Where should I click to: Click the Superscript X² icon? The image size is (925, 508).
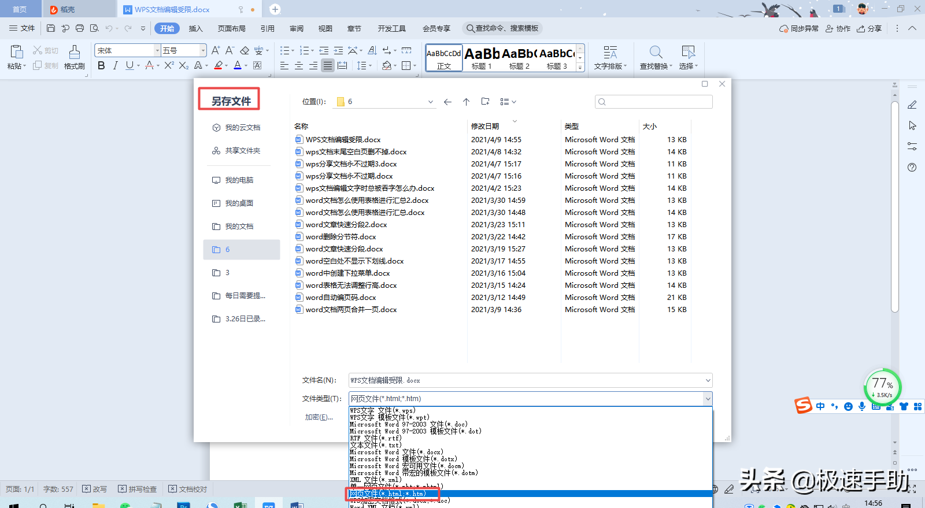coord(169,66)
